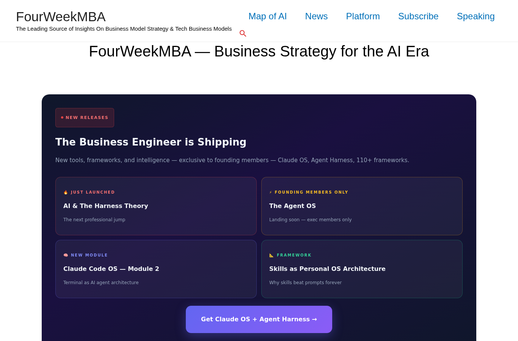The image size is (518, 341).
Task: Open Skills as Personal OS Architecture card
Action: click(362, 269)
